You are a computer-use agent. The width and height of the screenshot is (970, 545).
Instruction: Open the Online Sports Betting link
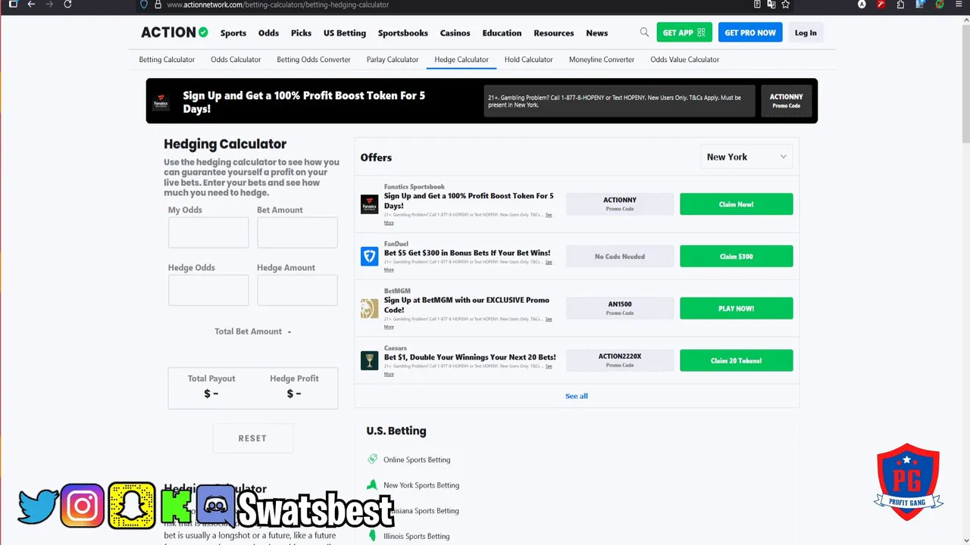(417, 459)
